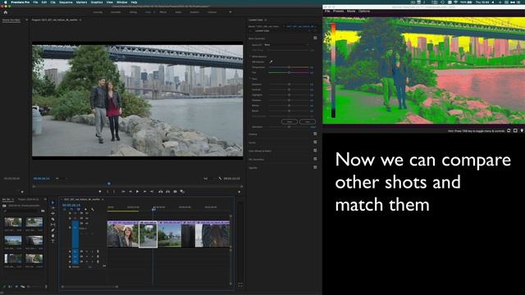Step forward one frame

[144, 192]
